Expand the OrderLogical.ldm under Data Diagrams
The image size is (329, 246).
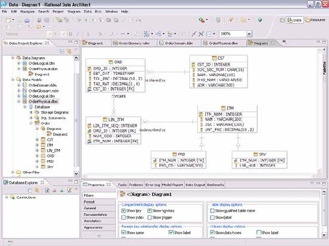19,63
